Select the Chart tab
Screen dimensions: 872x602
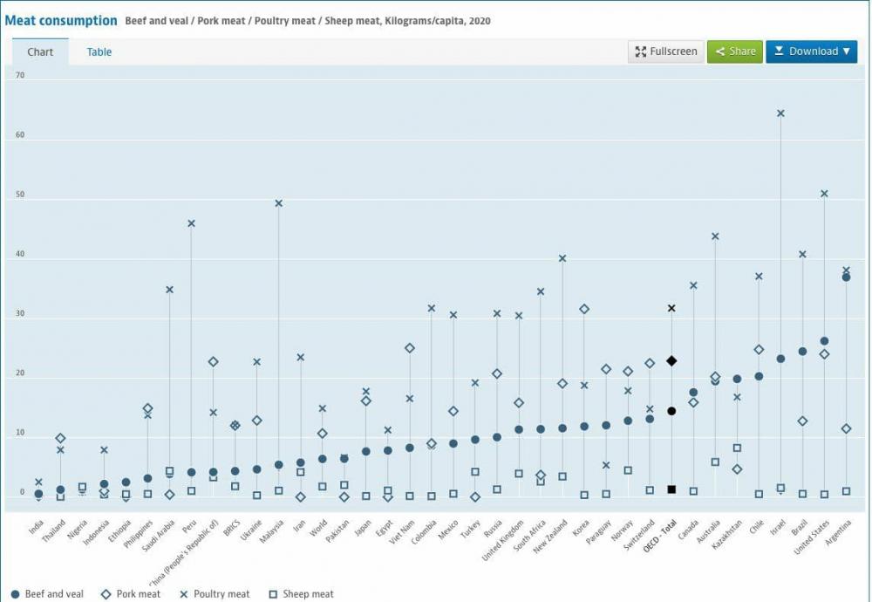tap(40, 51)
